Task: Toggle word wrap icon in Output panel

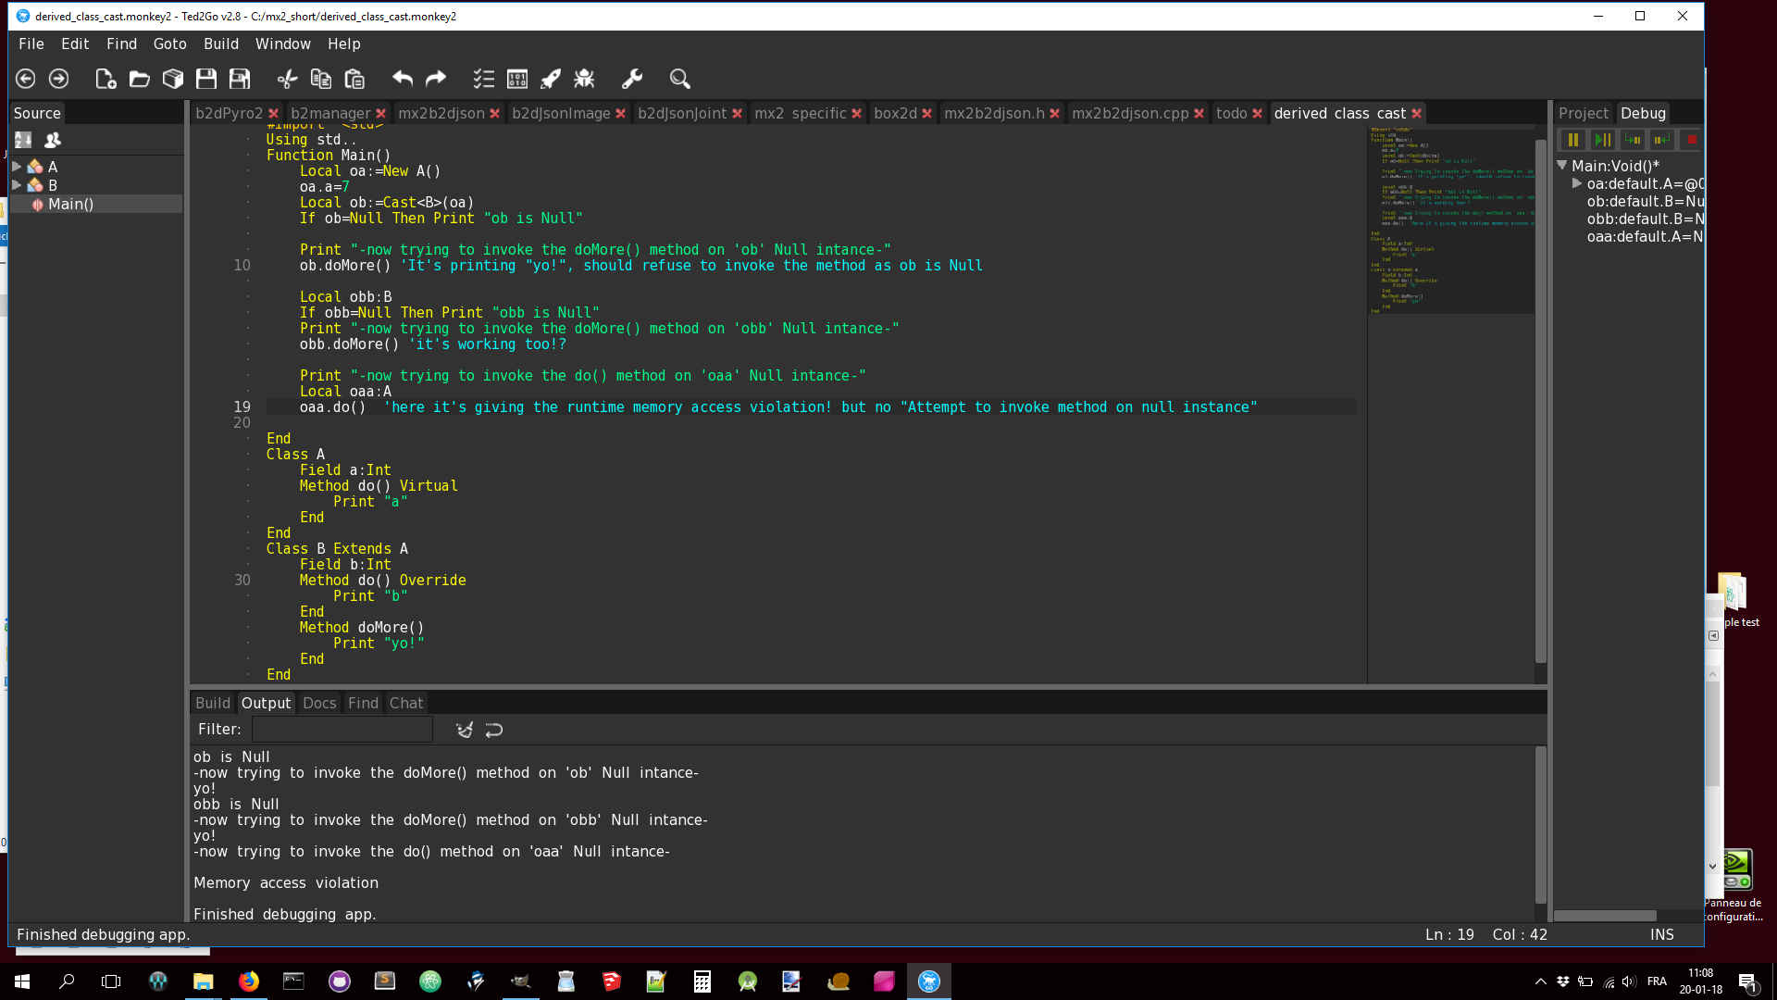Action: 494,730
